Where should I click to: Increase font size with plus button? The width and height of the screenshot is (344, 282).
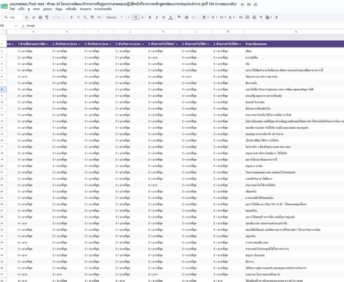[142, 17]
